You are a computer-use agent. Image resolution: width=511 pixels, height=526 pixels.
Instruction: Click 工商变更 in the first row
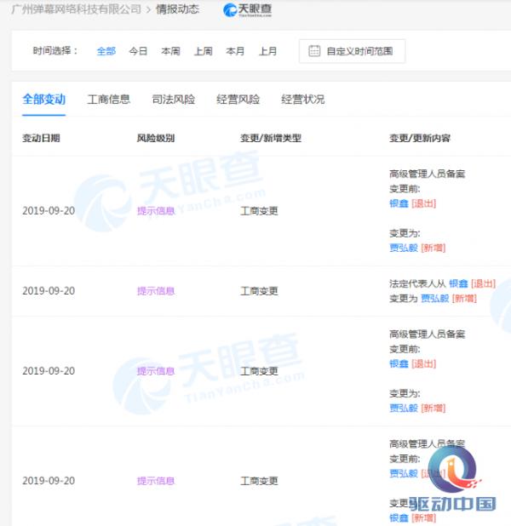259,211
